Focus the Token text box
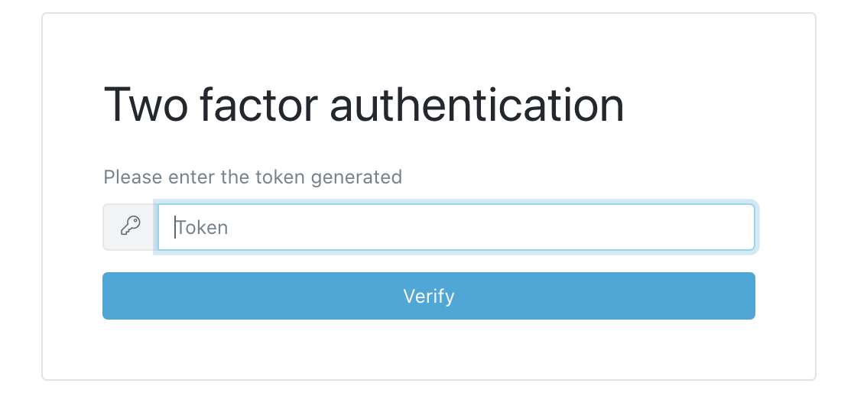 [x=456, y=227]
